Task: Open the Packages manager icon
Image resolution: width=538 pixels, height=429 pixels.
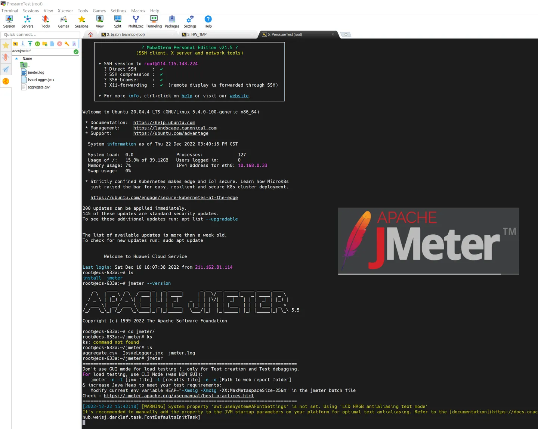Action: 172,21
